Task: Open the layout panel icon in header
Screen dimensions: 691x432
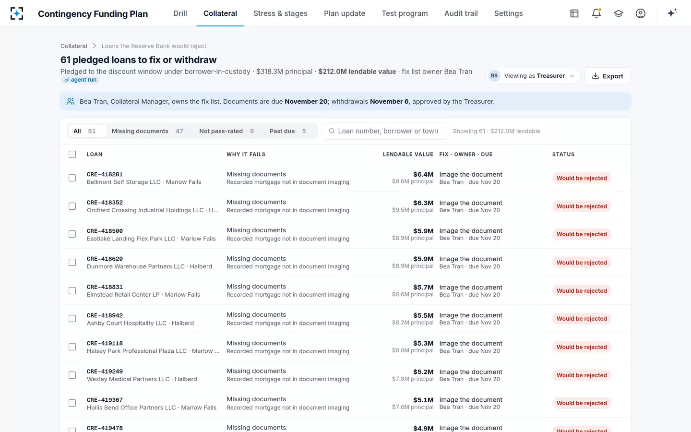Action: [x=574, y=13]
